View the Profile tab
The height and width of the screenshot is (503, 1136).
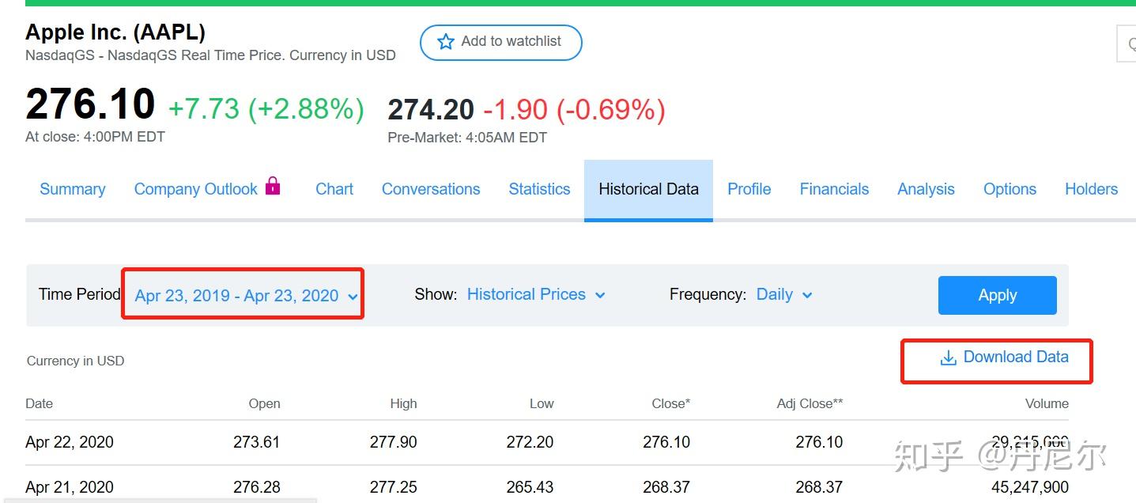[749, 189]
